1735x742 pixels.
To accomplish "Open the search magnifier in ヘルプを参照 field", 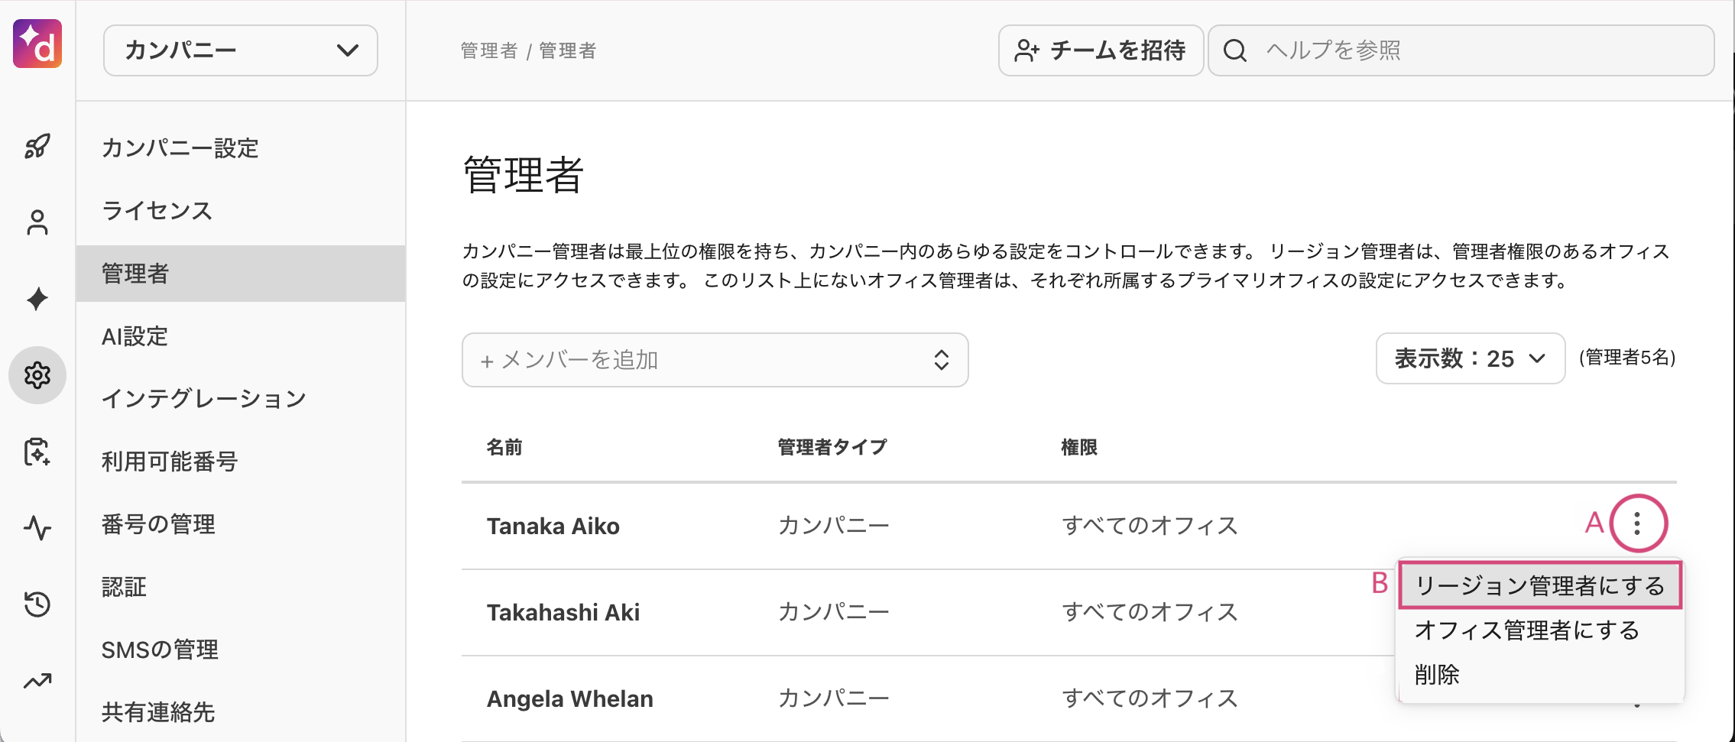I will (x=1235, y=50).
